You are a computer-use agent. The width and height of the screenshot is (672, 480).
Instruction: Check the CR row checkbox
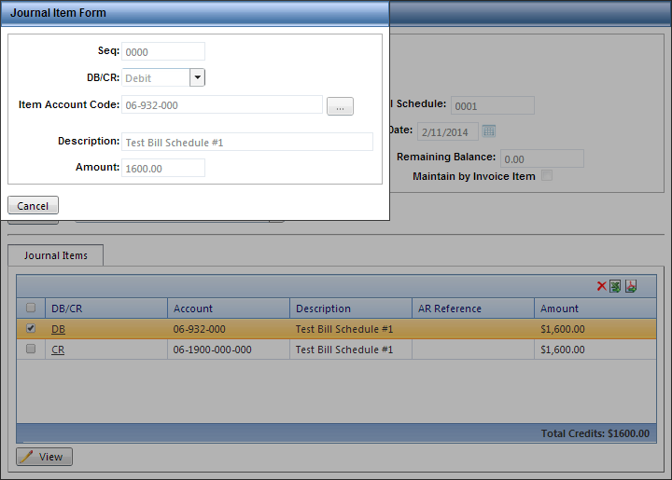point(31,349)
